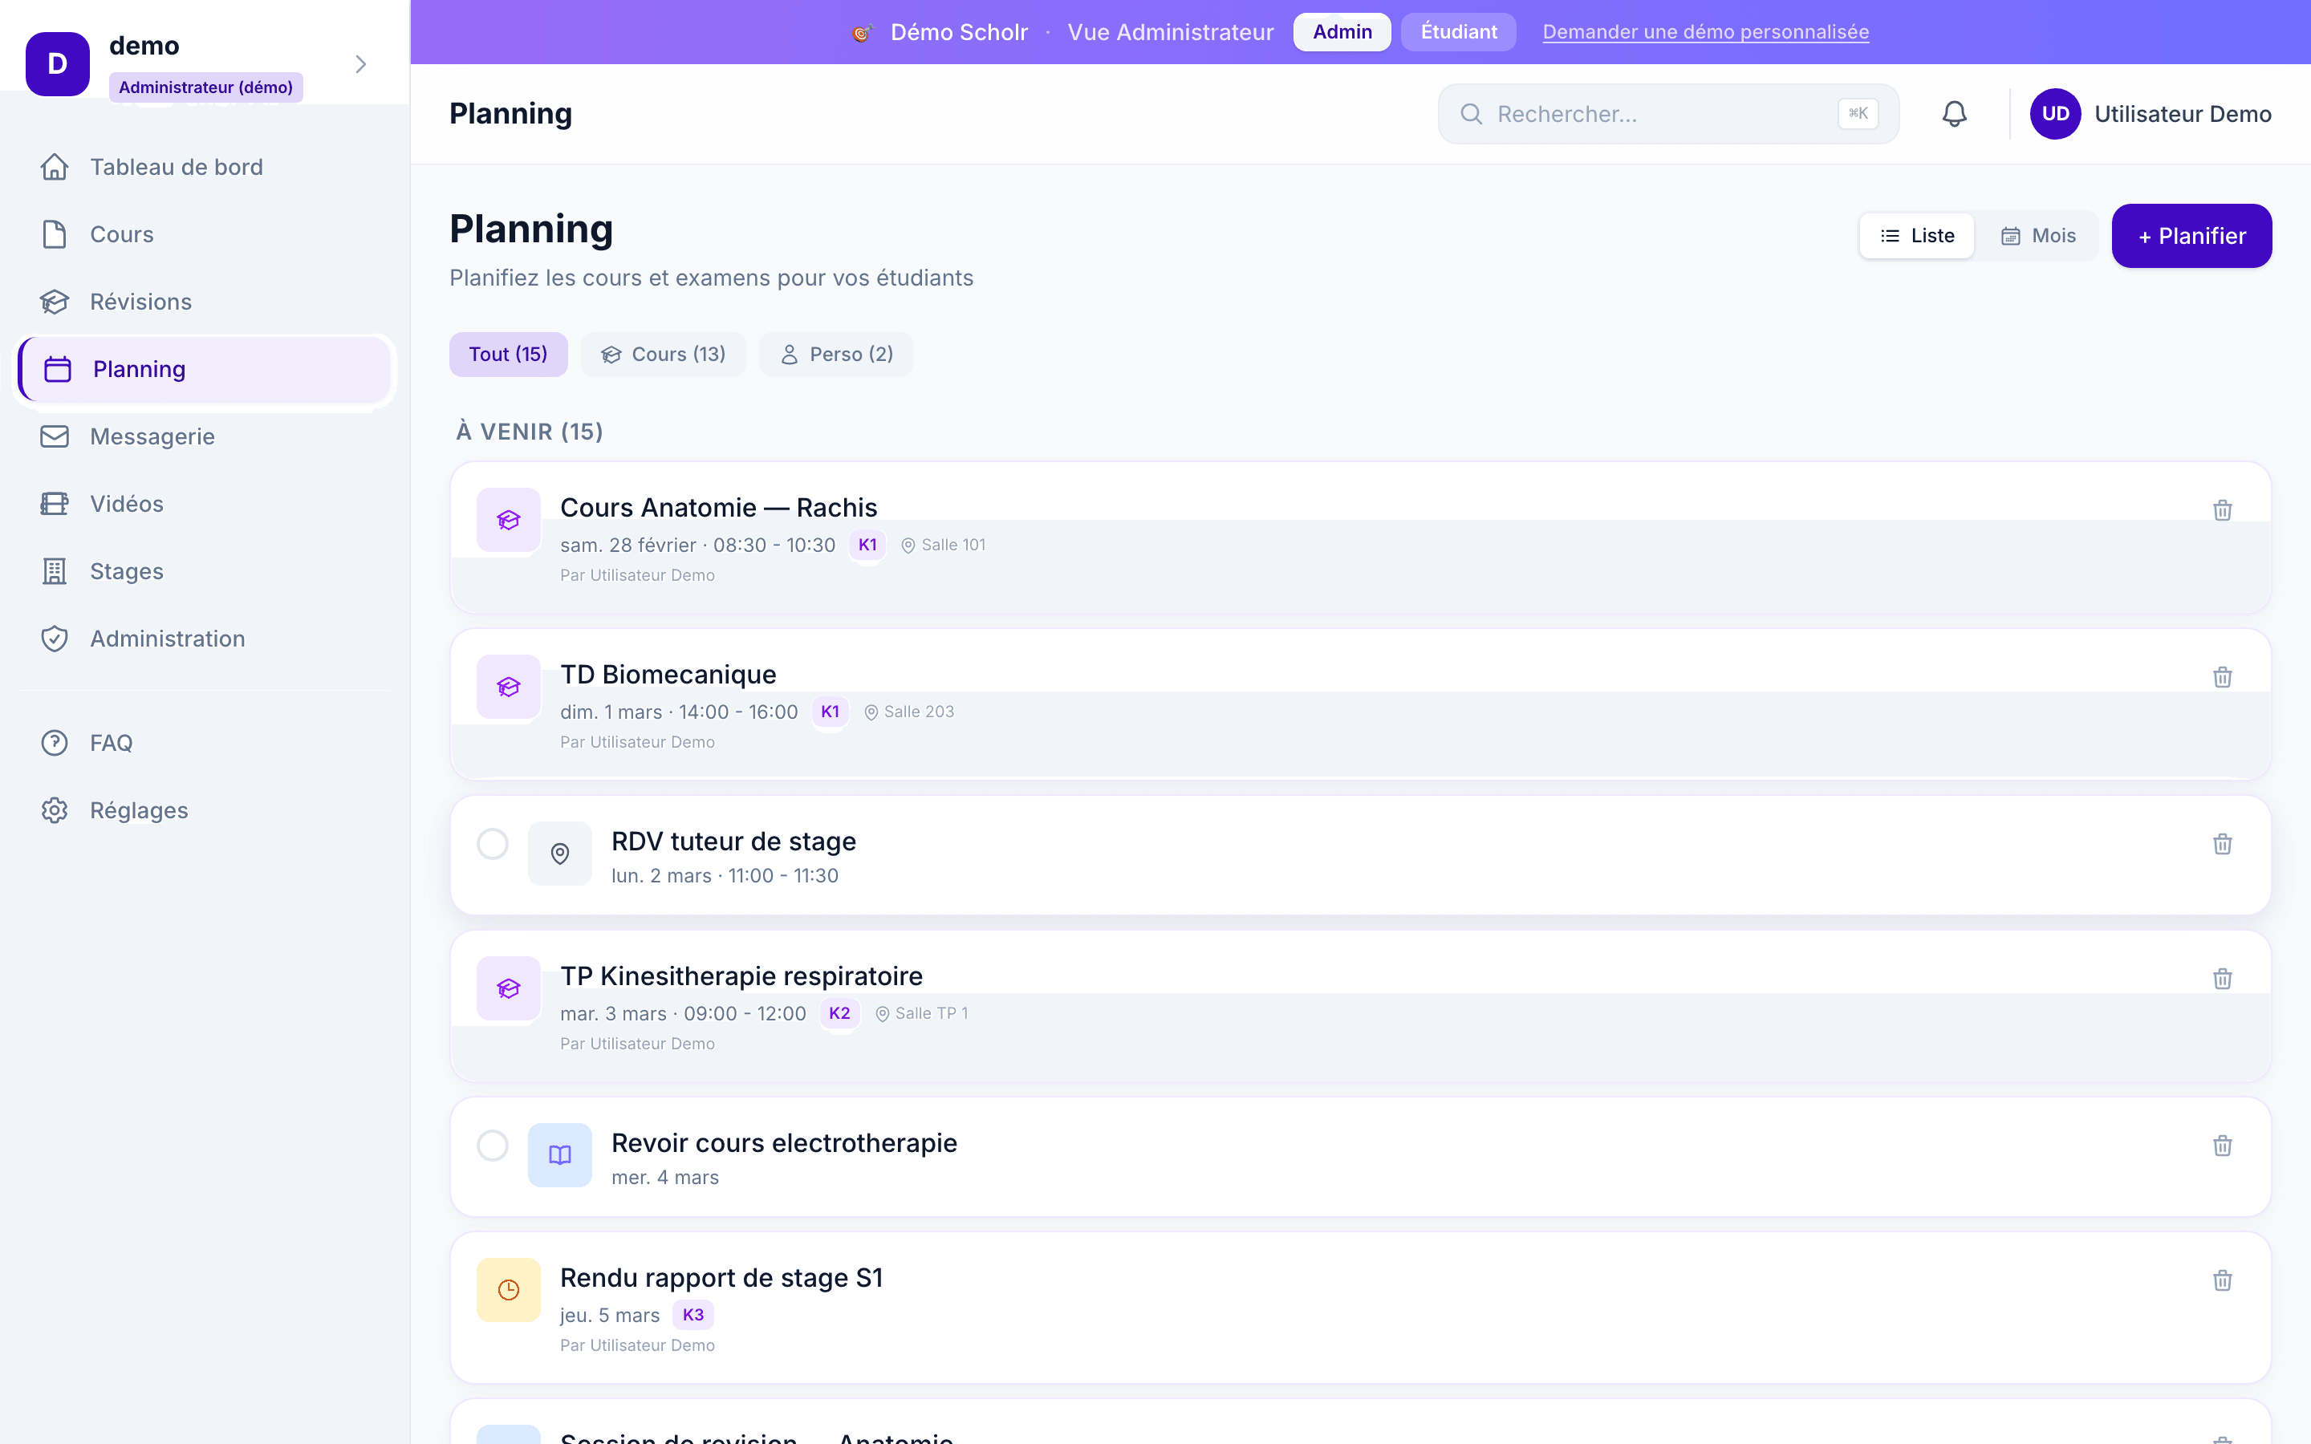Delete the Rendu rapport de stage S1 entry
2311x1444 pixels.
point(2224,1280)
